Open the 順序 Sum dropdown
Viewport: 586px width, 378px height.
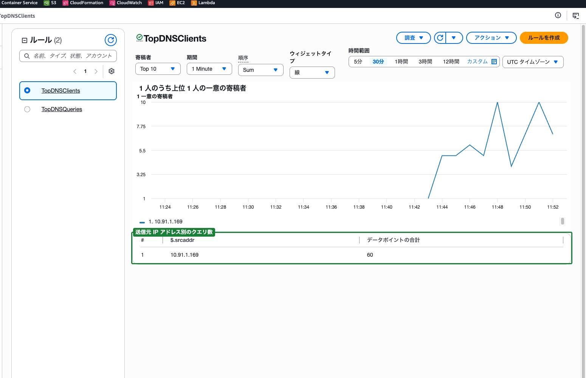(x=261, y=70)
